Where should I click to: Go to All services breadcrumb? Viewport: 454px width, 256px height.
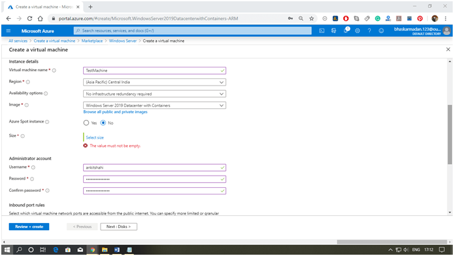(x=18, y=41)
